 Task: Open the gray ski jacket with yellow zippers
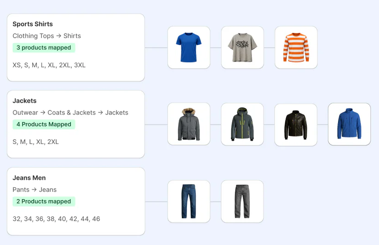(x=242, y=124)
